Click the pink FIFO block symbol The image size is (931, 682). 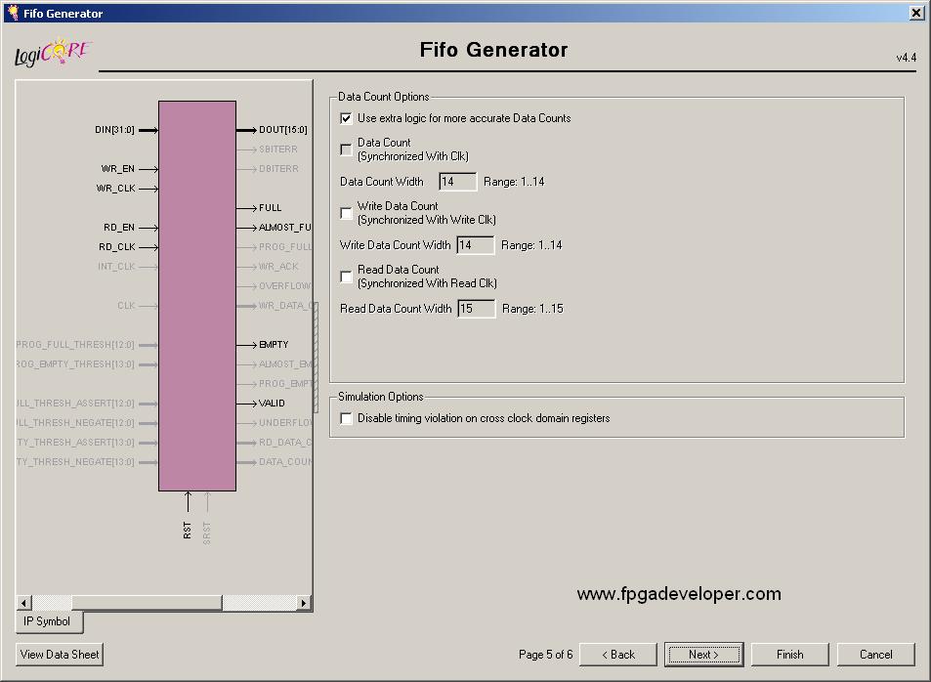click(197, 296)
